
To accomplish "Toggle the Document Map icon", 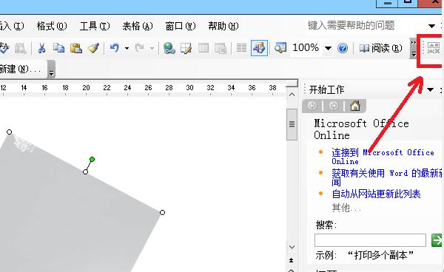I will [x=280, y=48].
